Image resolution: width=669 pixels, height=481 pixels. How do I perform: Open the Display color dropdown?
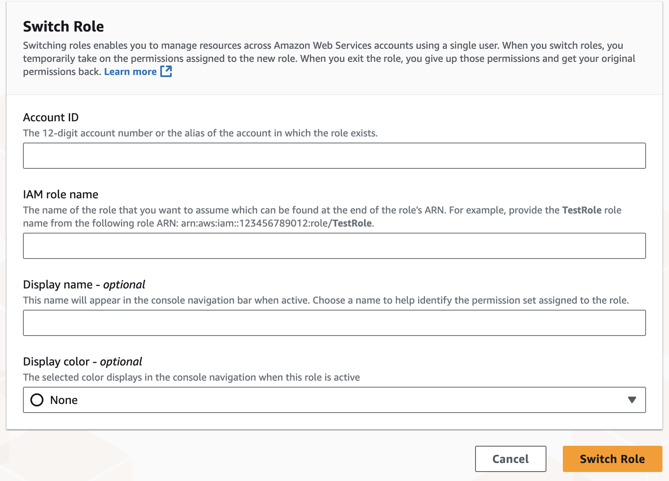point(334,400)
